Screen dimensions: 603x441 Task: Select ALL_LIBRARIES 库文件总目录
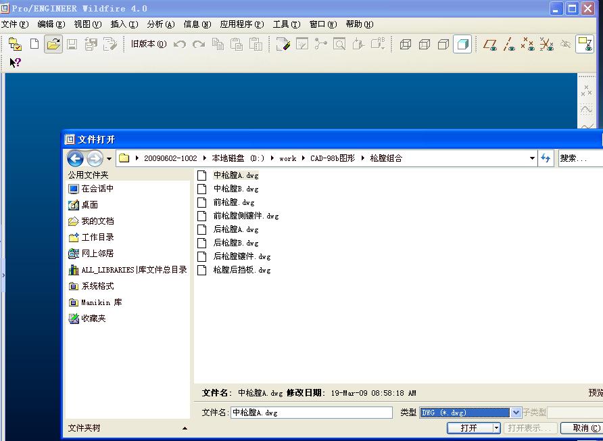[x=128, y=270]
